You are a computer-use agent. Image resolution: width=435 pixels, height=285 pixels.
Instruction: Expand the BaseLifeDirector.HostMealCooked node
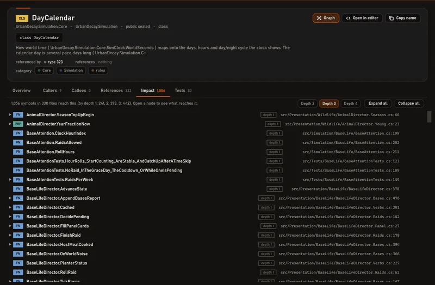[x=10, y=244]
